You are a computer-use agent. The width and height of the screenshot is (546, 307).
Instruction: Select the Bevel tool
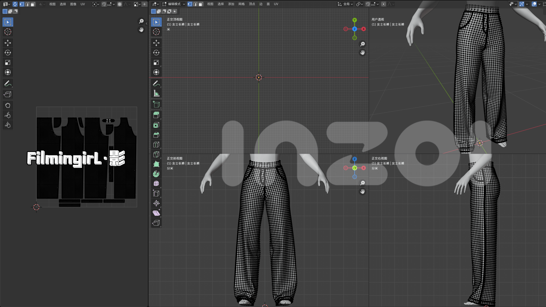click(x=156, y=134)
